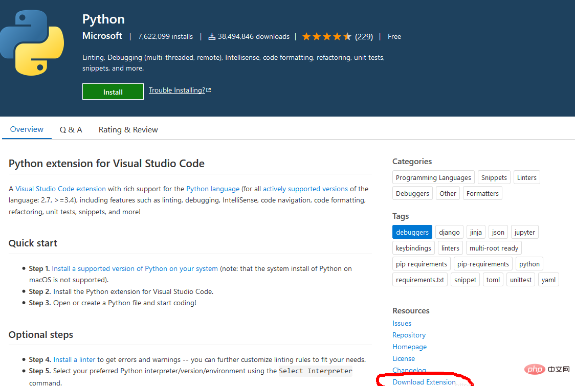Open the Changelog resource link
575x386 pixels.
tap(409, 370)
